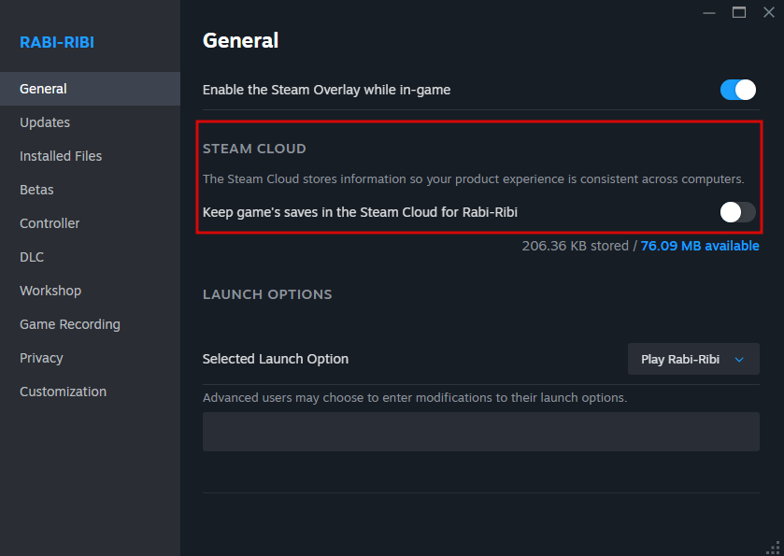Enable Steam Cloud saves for Rabi-Ribi
The image size is (784, 556).
pos(737,212)
